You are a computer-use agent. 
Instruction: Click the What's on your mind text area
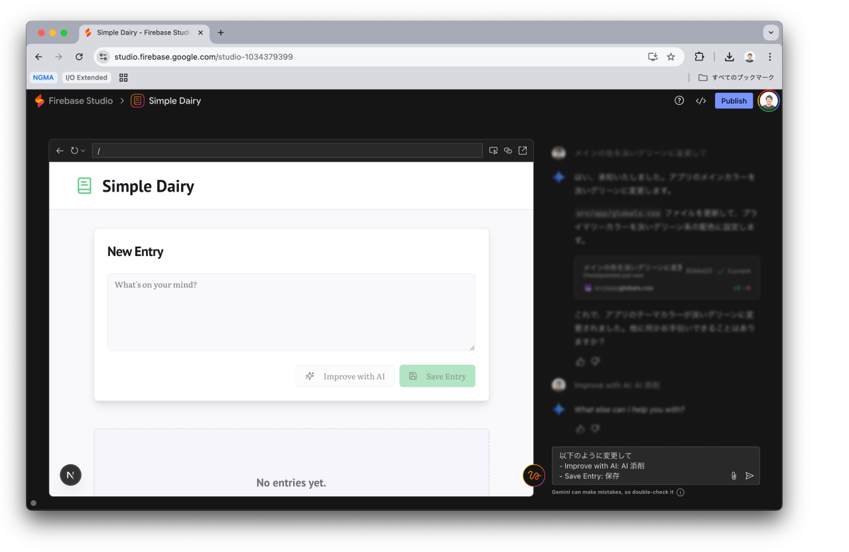point(291,312)
